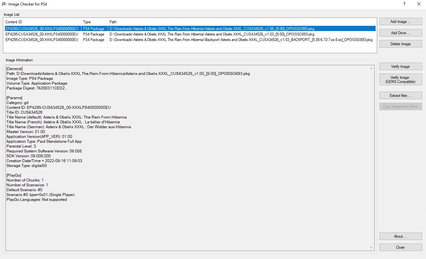Click the [Params] section heading
This screenshot has height=259, width=426.
coord(14,98)
